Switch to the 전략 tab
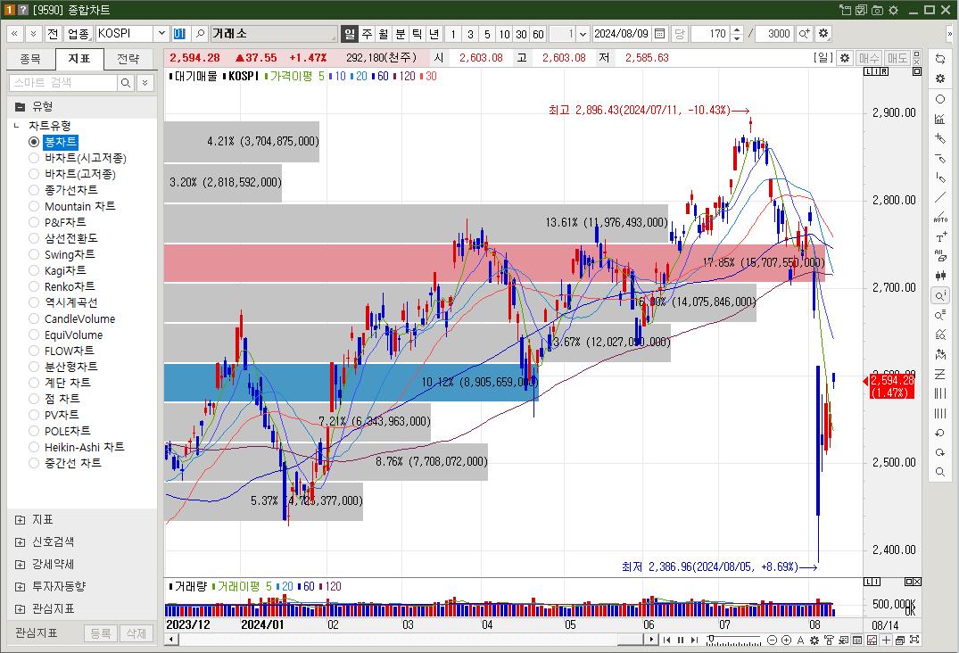The image size is (959, 653). coord(128,59)
